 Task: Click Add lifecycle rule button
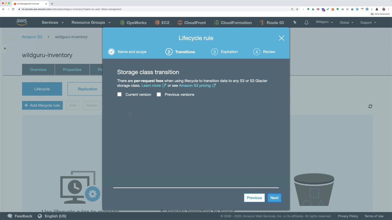click(x=42, y=105)
